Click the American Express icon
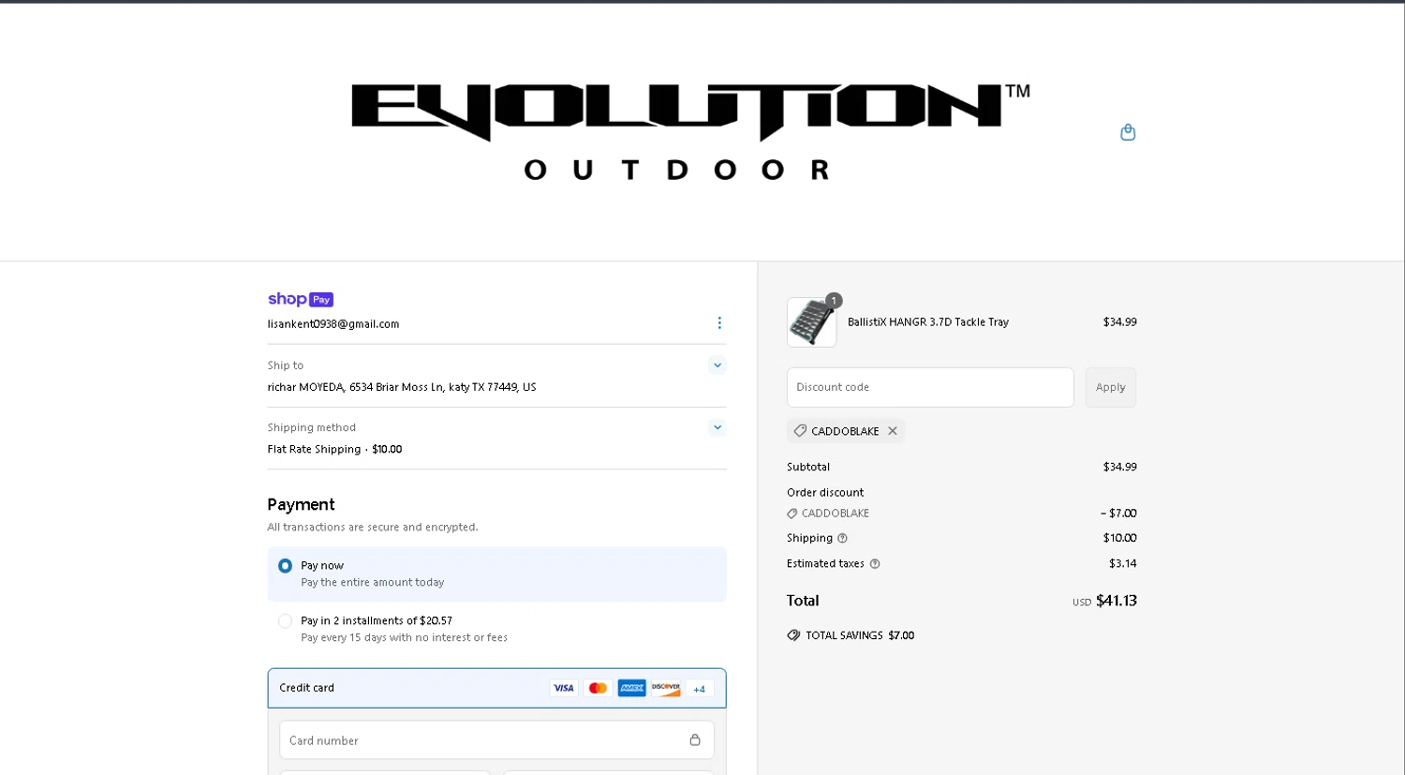The image size is (1405, 775). point(631,688)
